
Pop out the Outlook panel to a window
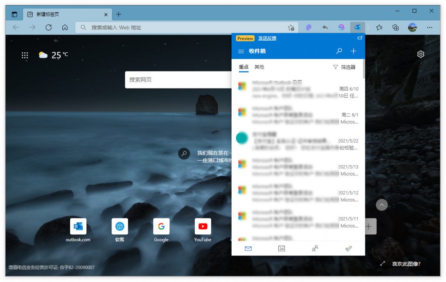click(360, 38)
